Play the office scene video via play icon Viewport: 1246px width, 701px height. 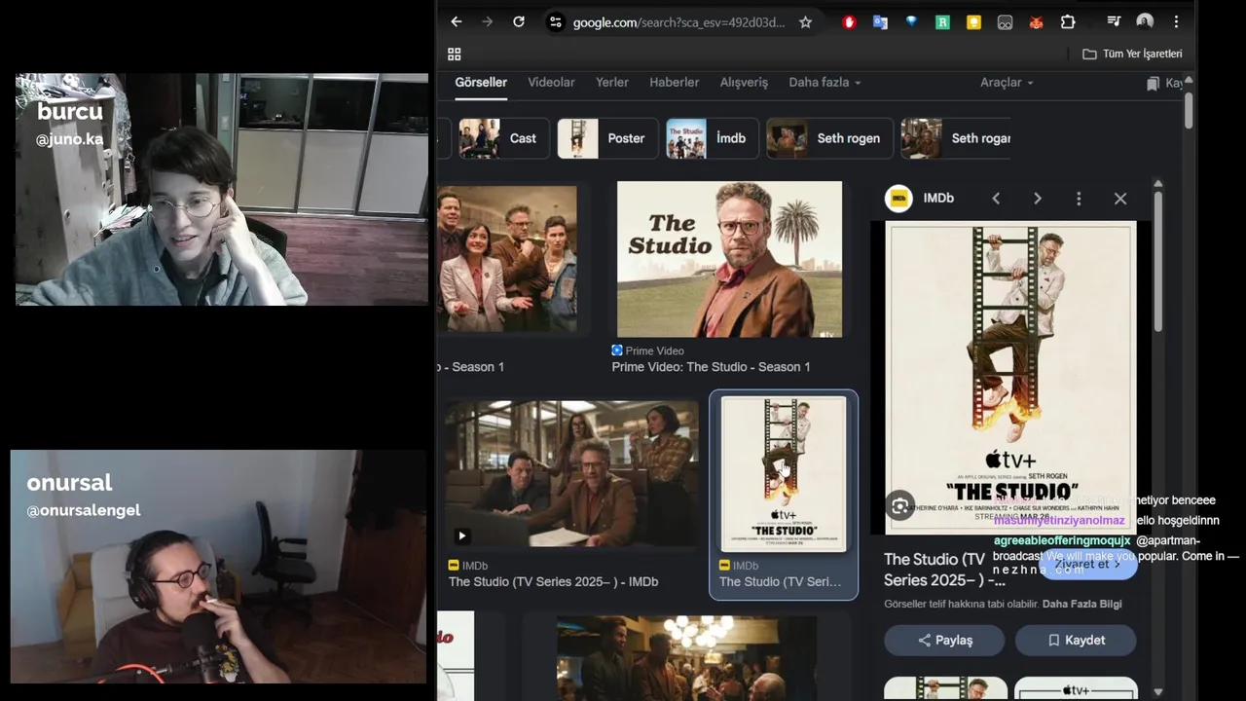(461, 535)
